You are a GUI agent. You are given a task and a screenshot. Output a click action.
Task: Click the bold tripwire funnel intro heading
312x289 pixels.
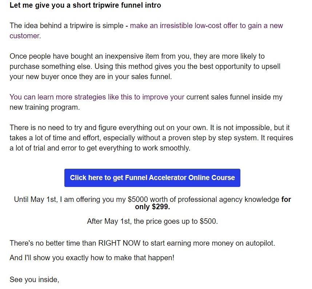pyautogui.click(x=85, y=5)
